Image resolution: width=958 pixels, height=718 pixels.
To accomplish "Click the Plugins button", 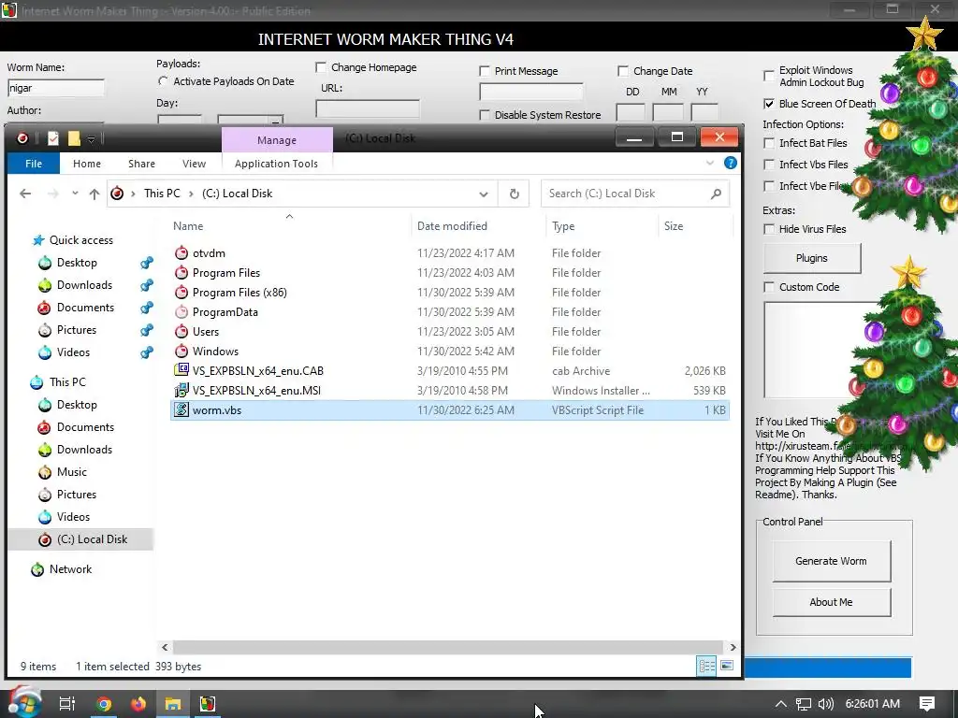I will 811,258.
